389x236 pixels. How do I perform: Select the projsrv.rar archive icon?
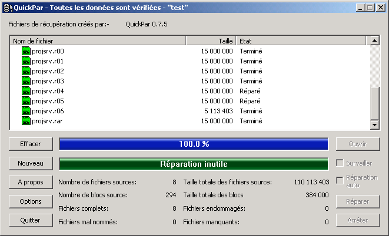pos(26,121)
